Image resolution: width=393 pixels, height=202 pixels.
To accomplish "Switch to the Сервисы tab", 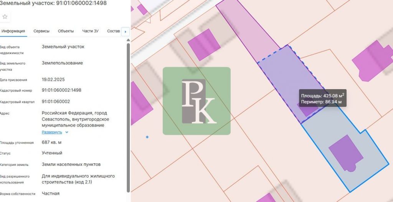I will tap(41, 31).
